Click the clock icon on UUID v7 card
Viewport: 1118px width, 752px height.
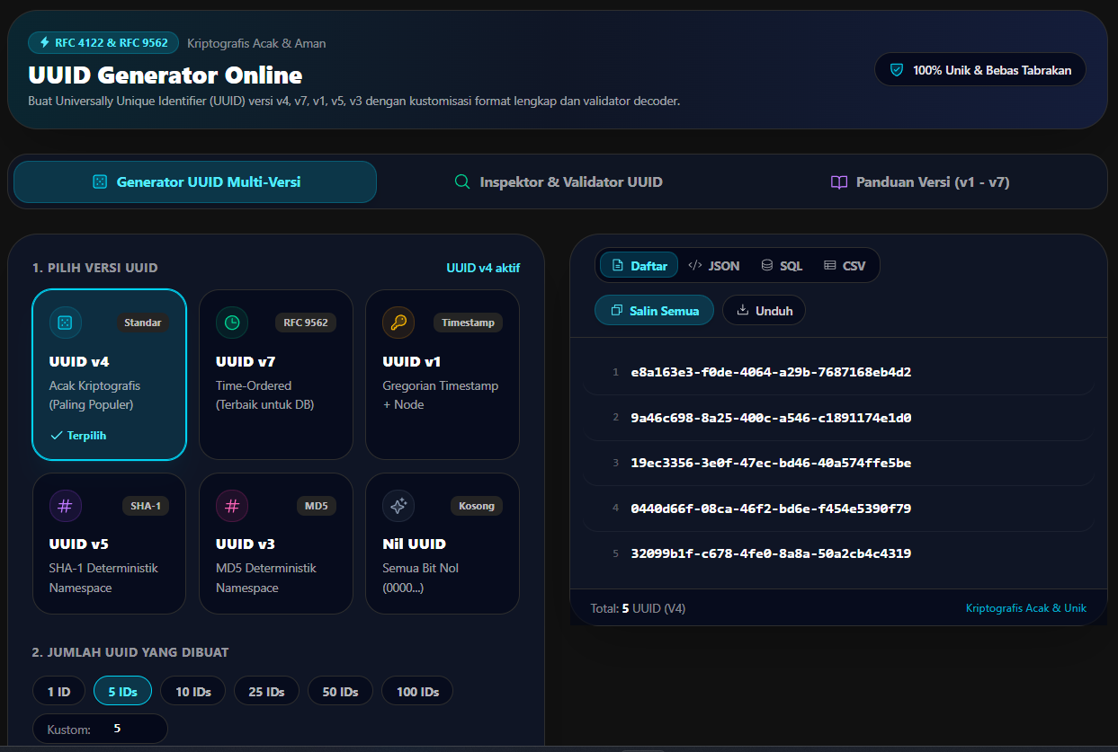232,323
